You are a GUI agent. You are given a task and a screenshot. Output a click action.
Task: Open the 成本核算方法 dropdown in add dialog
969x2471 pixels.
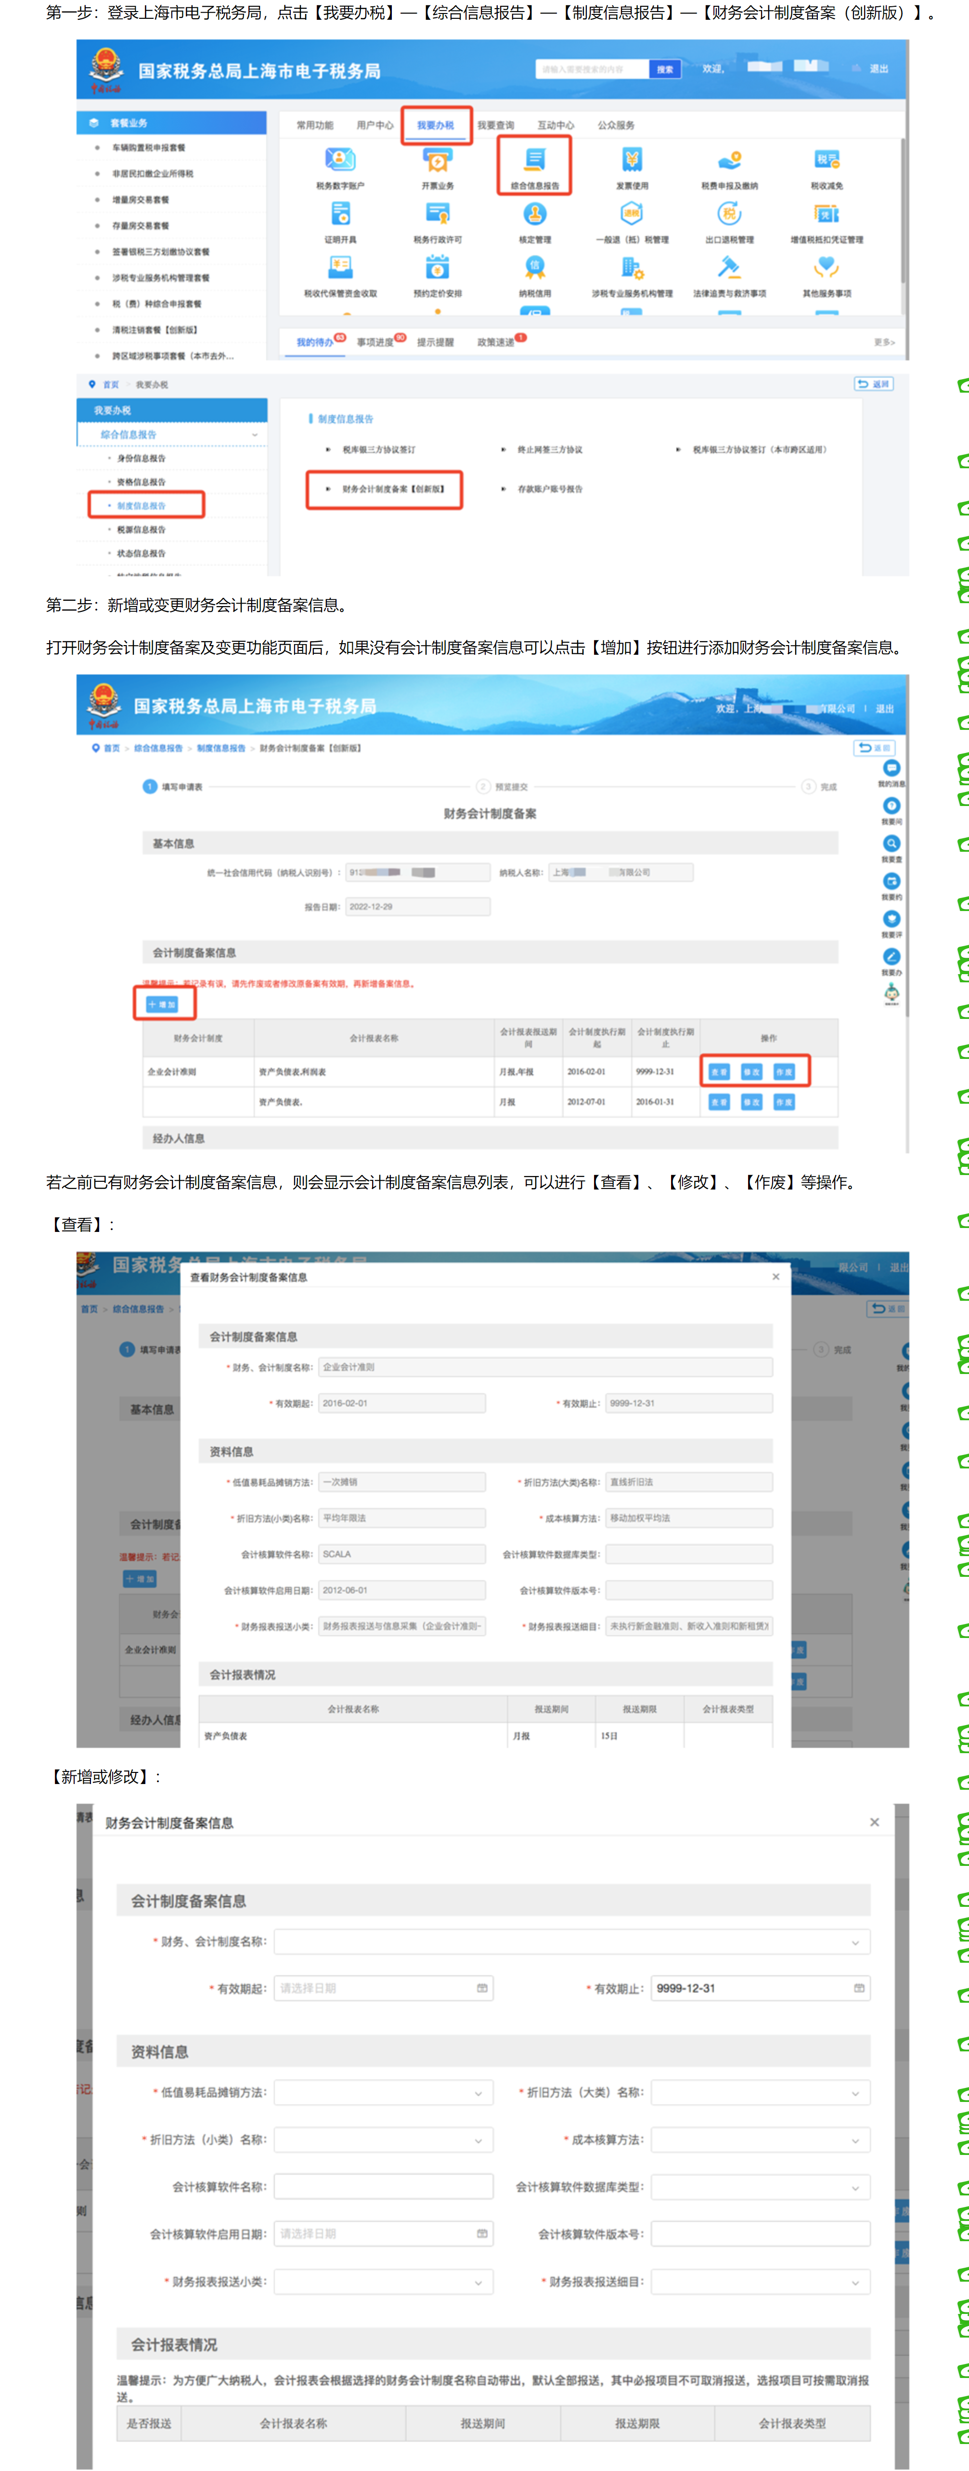click(x=761, y=2140)
